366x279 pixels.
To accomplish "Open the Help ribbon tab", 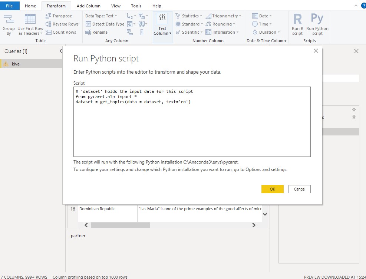I will 156,6.
